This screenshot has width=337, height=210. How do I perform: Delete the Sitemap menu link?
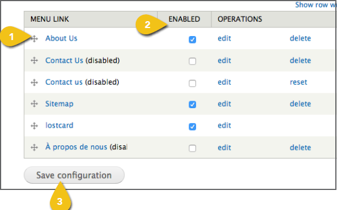tap(300, 104)
